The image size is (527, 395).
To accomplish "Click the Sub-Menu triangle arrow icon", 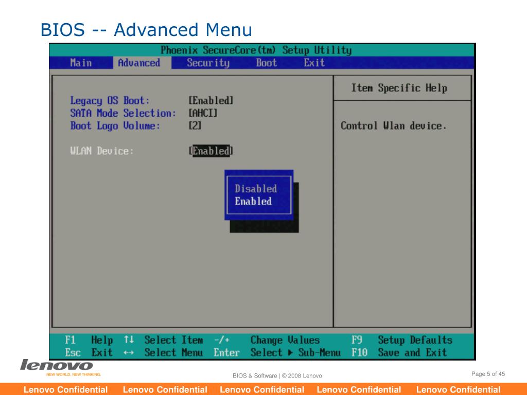I will (x=290, y=353).
